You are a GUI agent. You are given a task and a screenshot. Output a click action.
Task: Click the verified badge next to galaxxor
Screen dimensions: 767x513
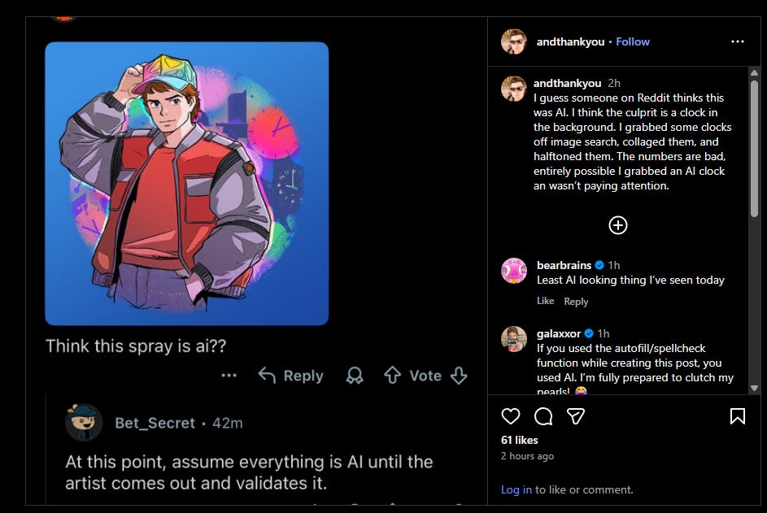click(x=589, y=333)
